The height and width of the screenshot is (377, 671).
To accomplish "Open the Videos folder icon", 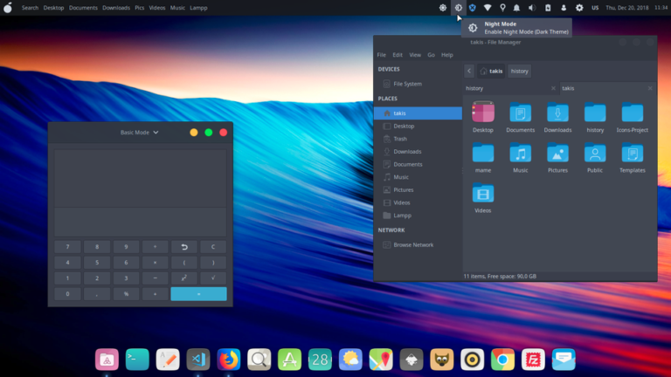I will tap(483, 194).
